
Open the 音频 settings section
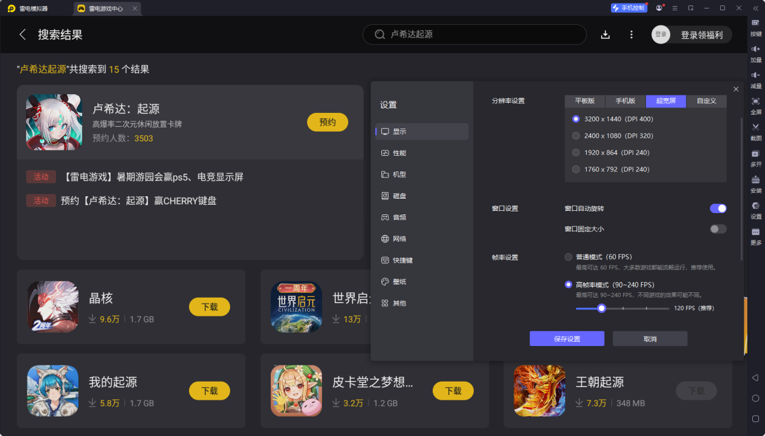tap(422, 217)
